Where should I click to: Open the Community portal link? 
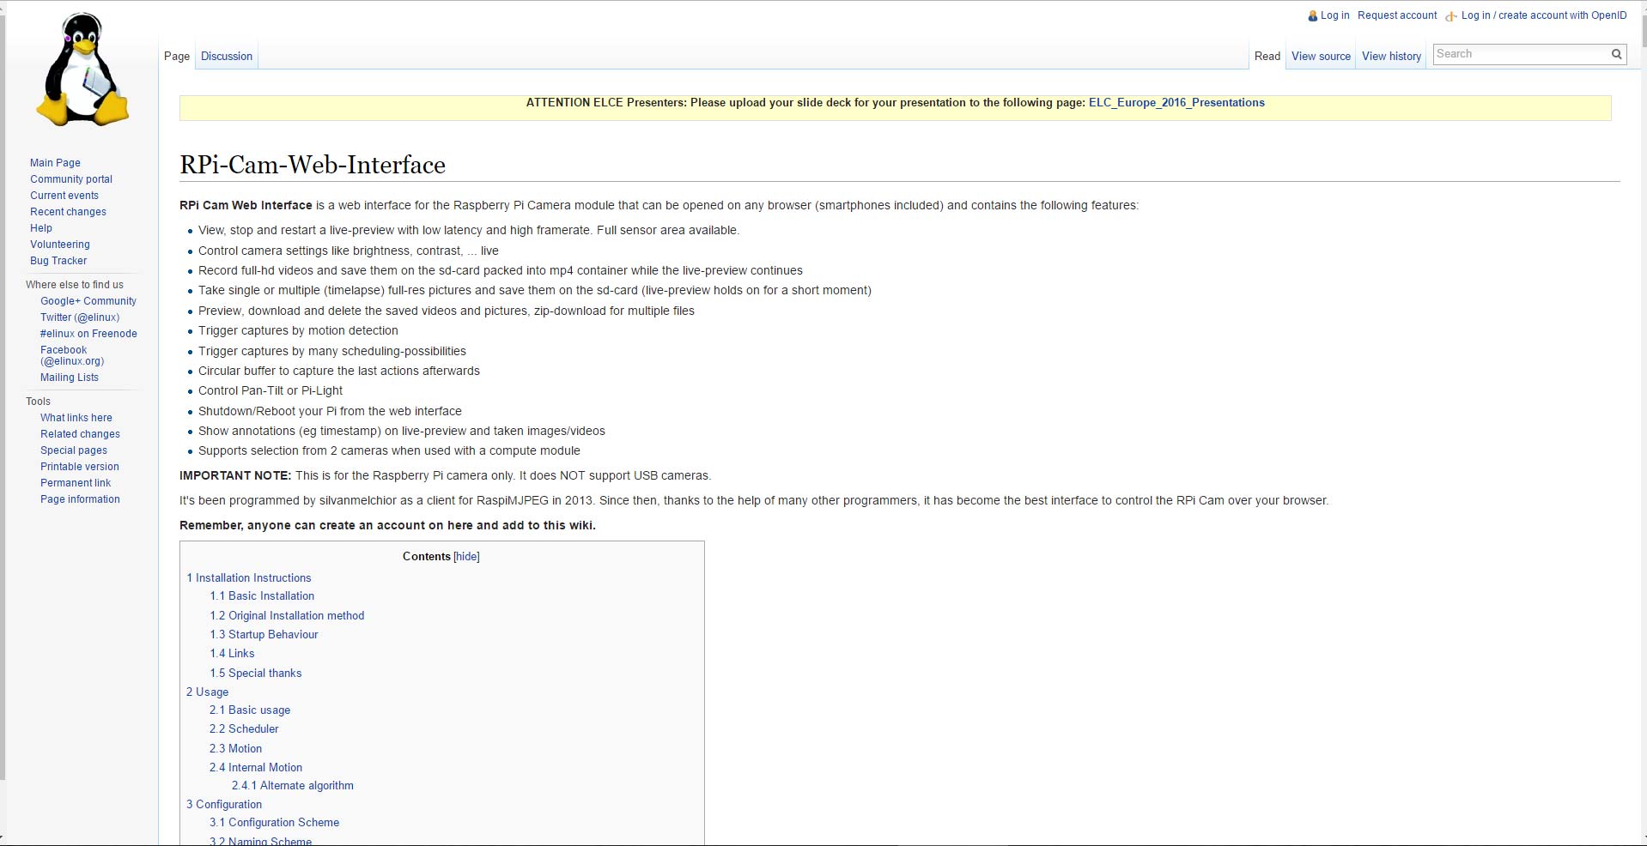71,179
